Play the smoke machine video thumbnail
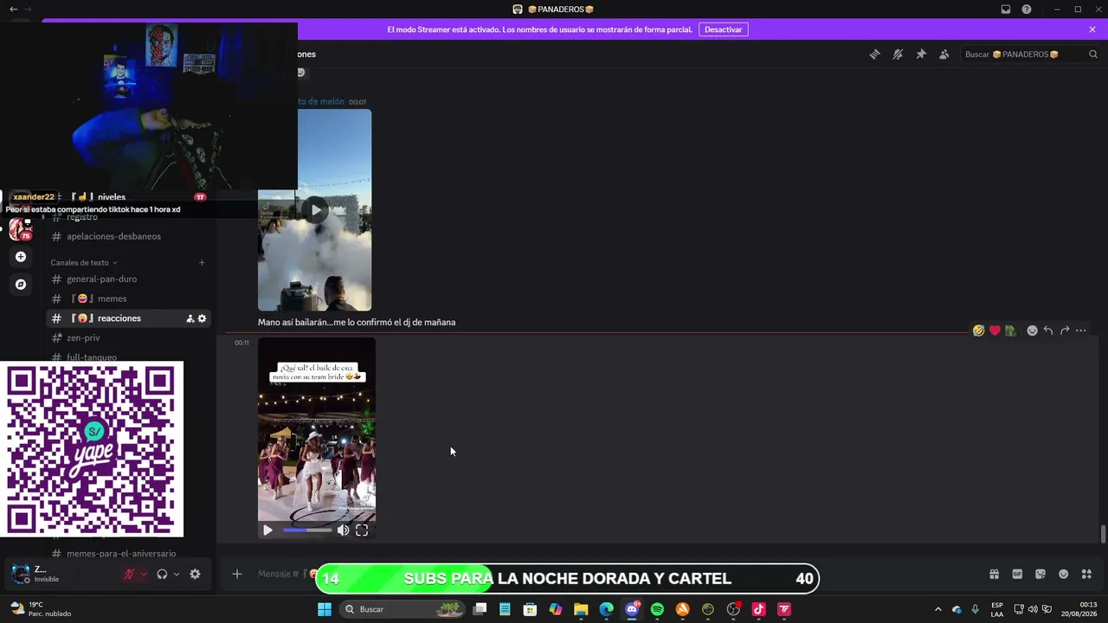The height and width of the screenshot is (623, 1108). pos(315,209)
